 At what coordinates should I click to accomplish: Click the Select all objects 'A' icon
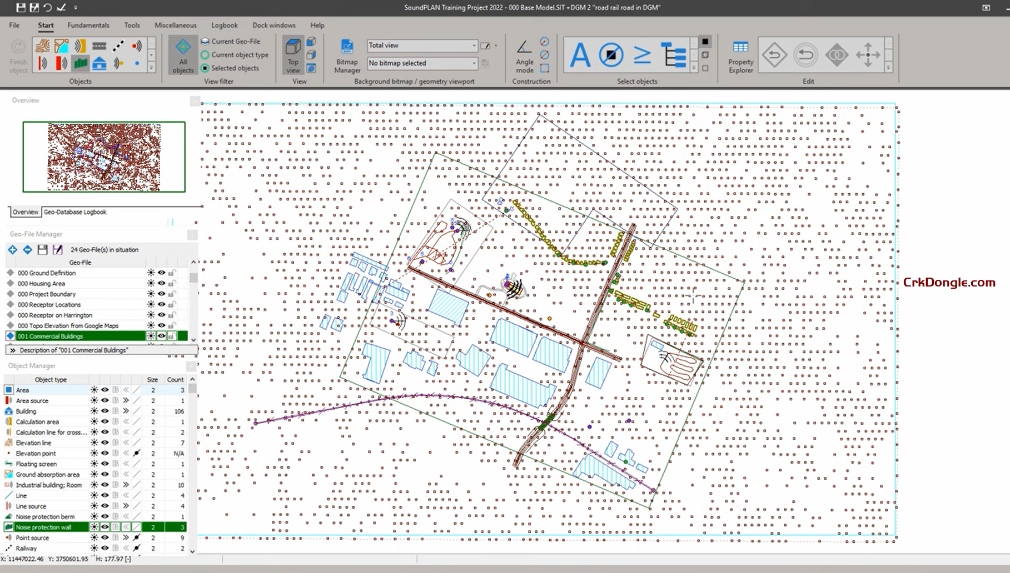coord(580,55)
